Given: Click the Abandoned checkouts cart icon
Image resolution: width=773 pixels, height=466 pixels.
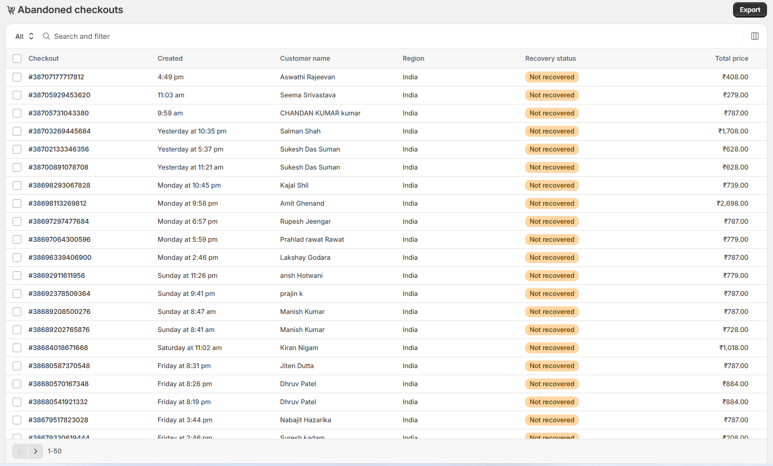Looking at the screenshot, I should (11, 10).
